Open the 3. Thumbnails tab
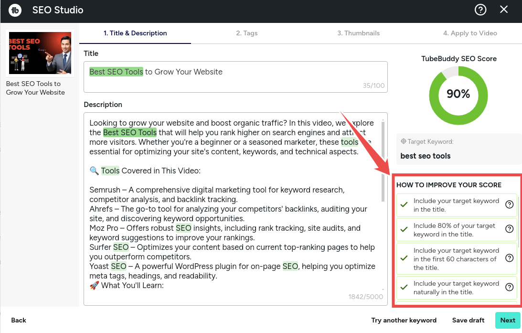522x333 pixels. (358, 33)
